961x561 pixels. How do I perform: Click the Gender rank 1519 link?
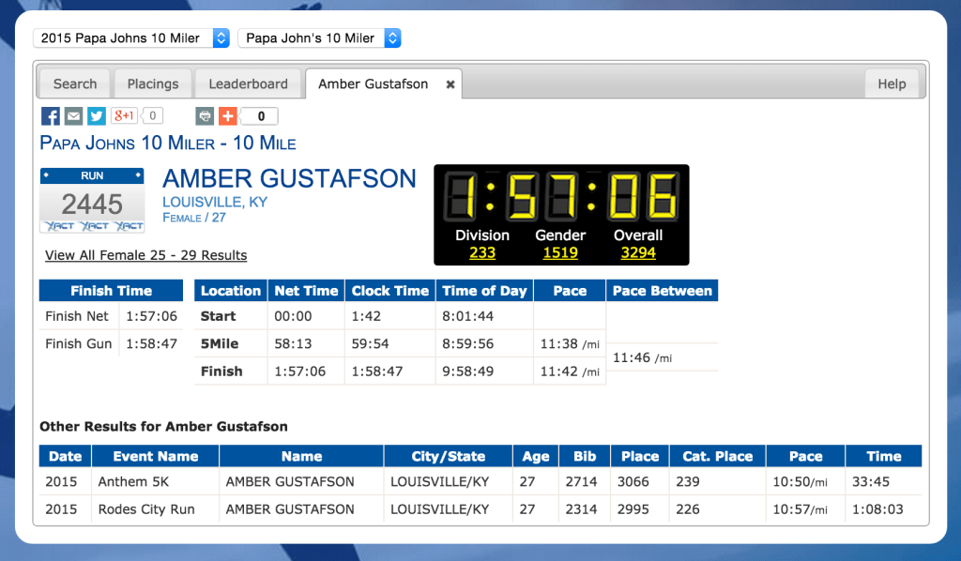(560, 251)
